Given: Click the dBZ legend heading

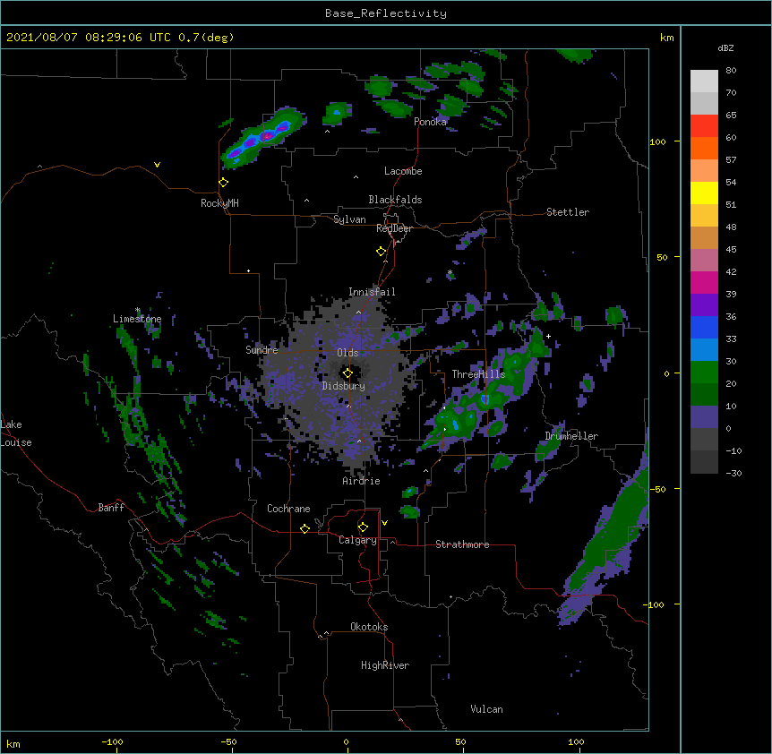Looking at the screenshot, I should 725,48.
